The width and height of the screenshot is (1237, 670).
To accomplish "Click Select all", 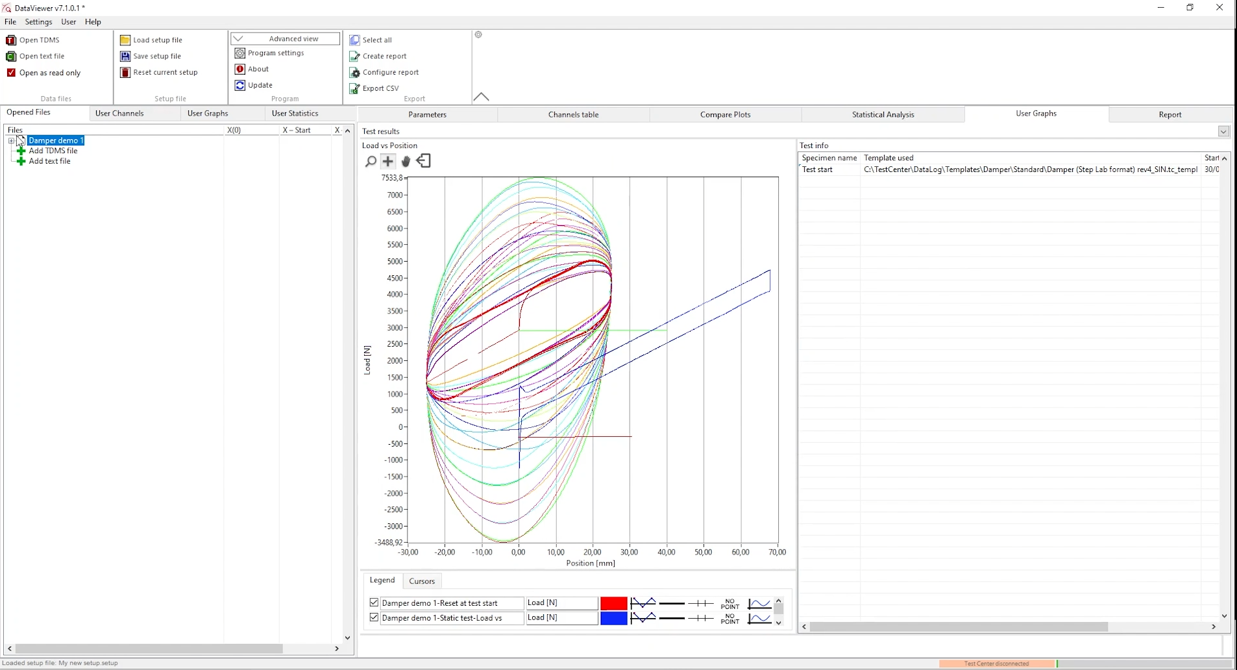I will [377, 40].
